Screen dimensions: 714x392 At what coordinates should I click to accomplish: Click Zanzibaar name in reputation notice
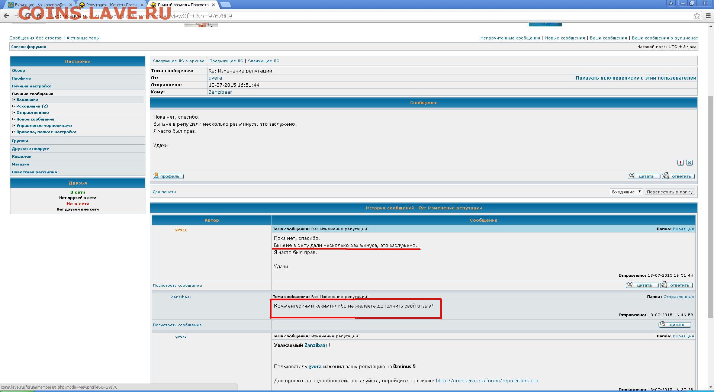click(316, 346)
